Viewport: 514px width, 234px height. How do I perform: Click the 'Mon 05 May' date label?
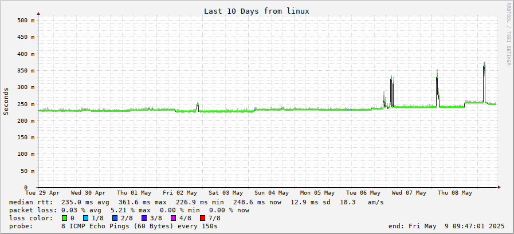(x=317, y=193)
